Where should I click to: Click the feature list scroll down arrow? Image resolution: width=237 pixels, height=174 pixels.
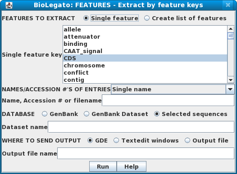pyautogui.click(x=231, y=80)
